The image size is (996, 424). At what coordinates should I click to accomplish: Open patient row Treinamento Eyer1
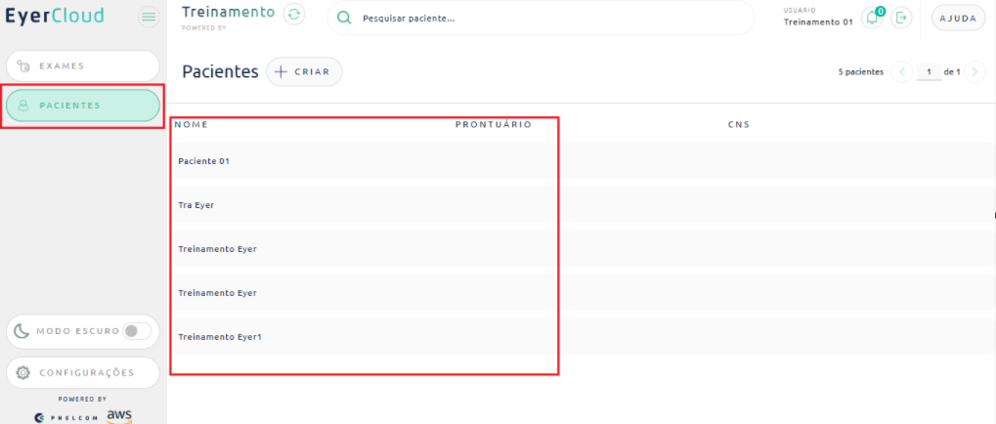(220, 337)
